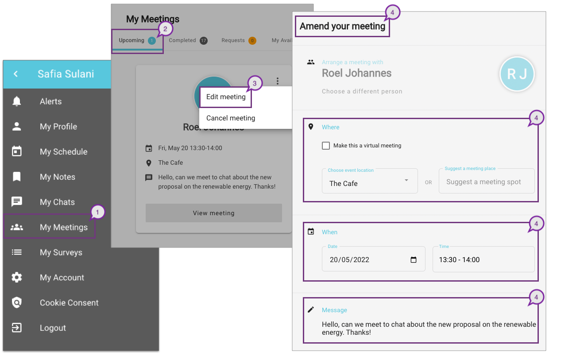Image resolution: width=584 pixels, height=356 pixels.
Task: Click the Cookie Consent shield icon
Action: [17, 303]
